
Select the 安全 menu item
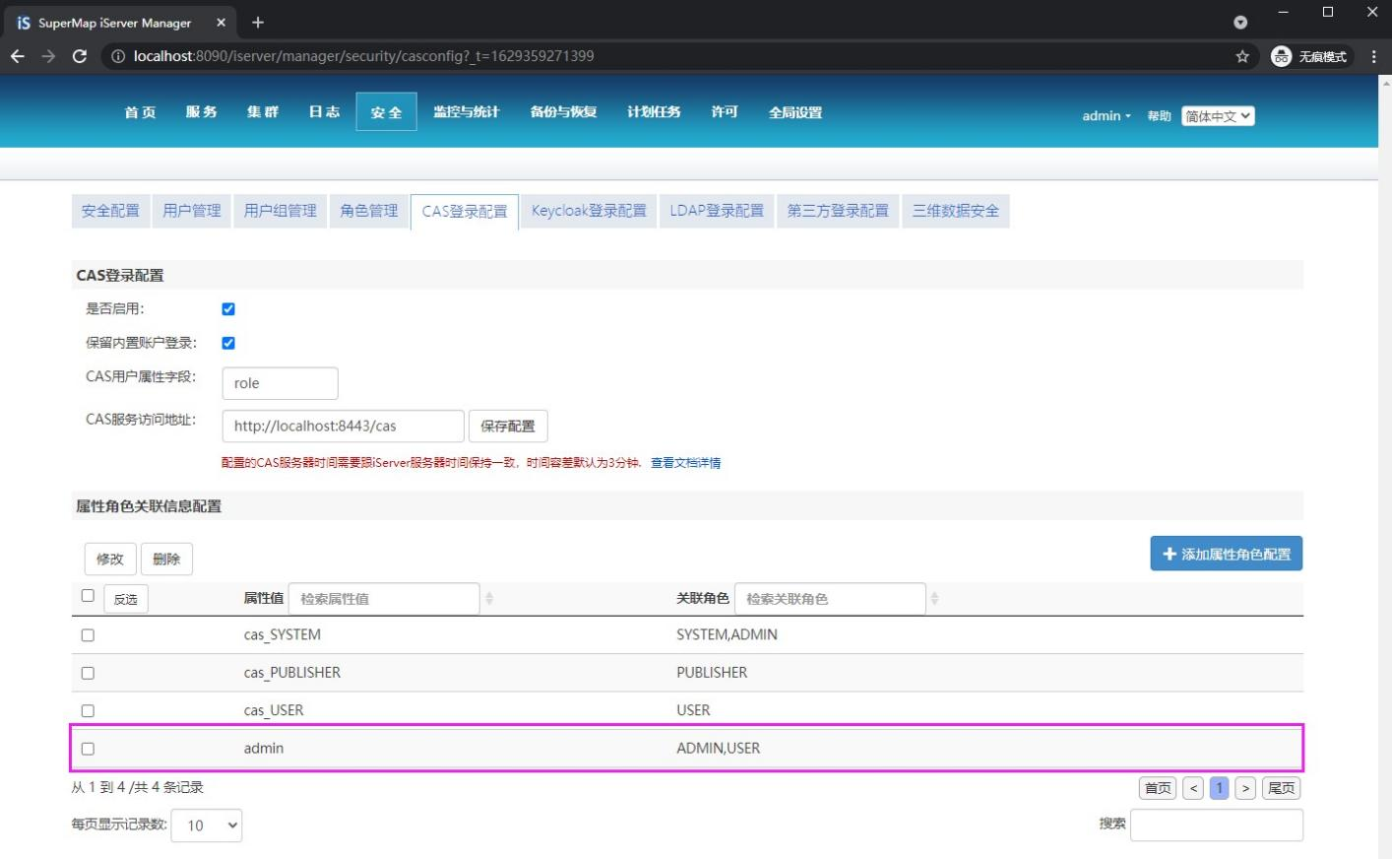click(x=386, y=112)
